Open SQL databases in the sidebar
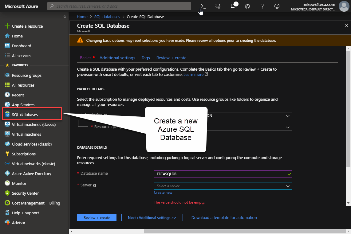351x234 pixels. (x=25, y=115)
